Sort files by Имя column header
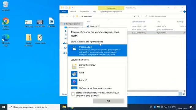Image resolution: width=196 pixels, height=110 pixels. [x=89, y=22]
